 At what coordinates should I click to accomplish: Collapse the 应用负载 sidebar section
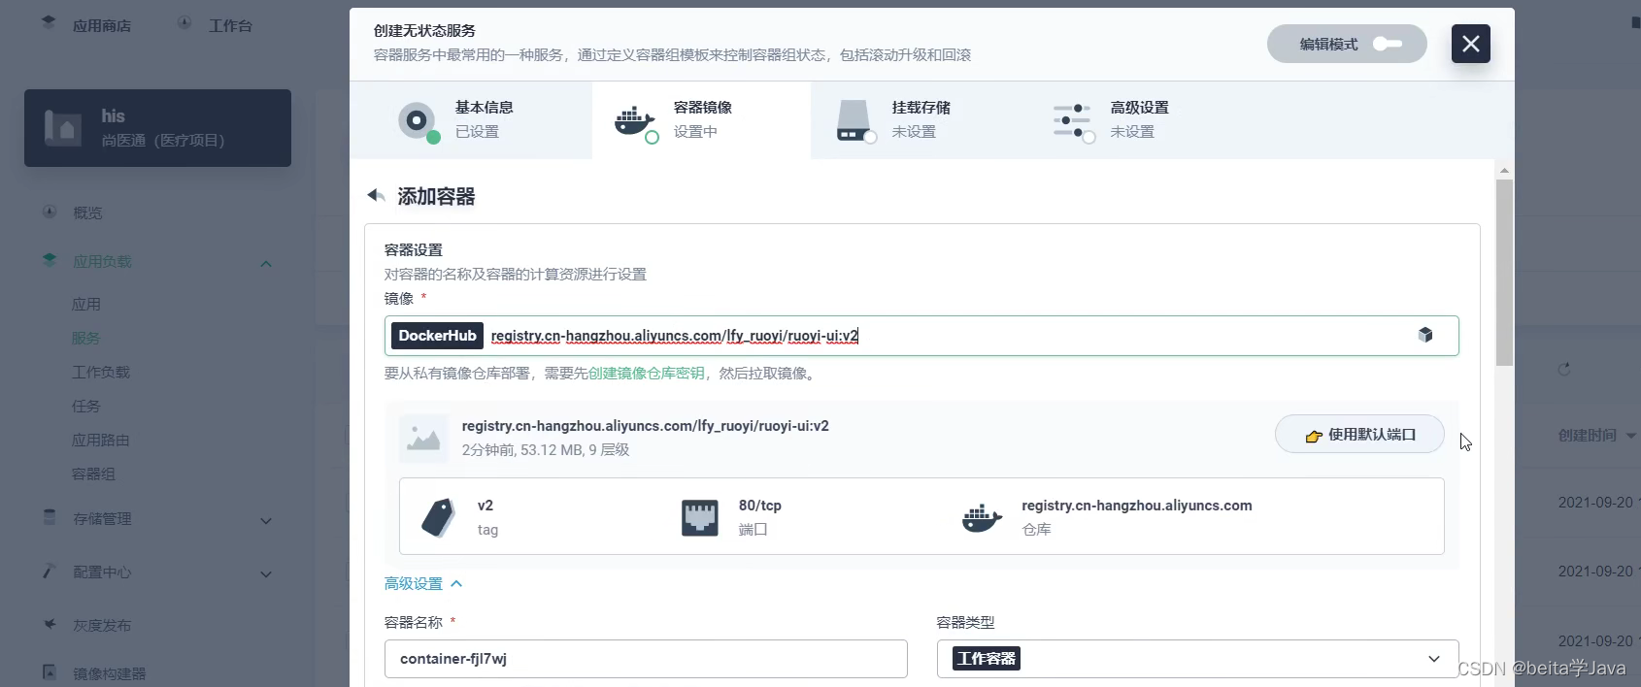(x=266, y=263)
